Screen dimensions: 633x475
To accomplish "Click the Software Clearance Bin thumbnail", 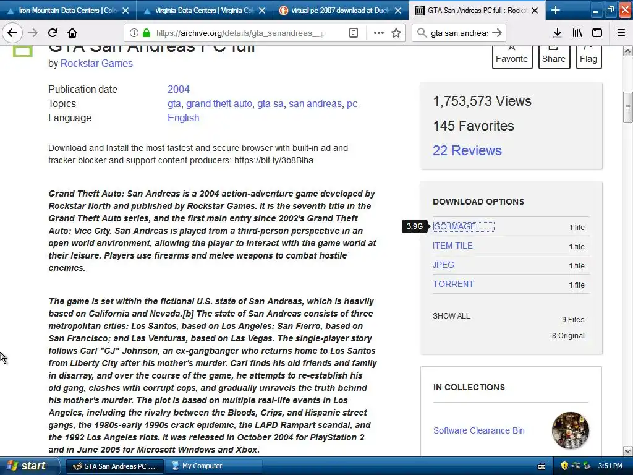I will [x=571, y=430].
